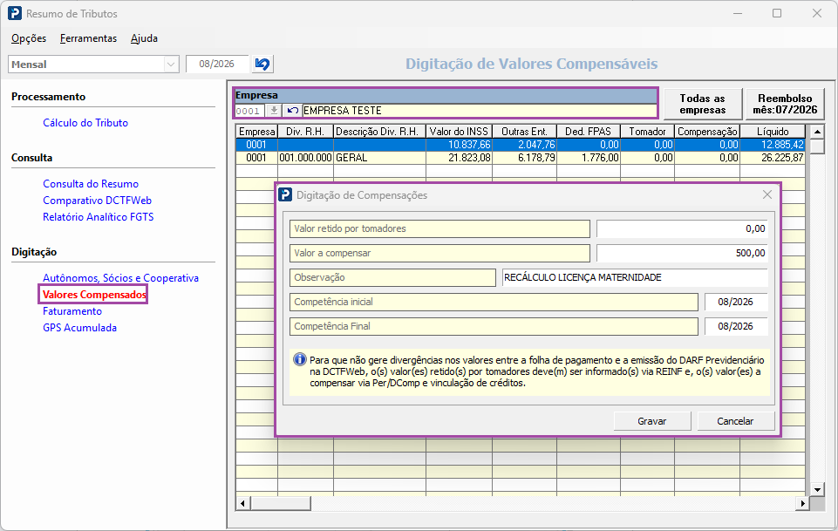Image resolution: width=838 pixels, height=531 pixels.
Task: Click the Observação text field
Action: pos(635,278)
